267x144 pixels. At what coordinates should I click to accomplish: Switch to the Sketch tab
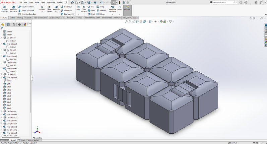(x=12, y=18)
